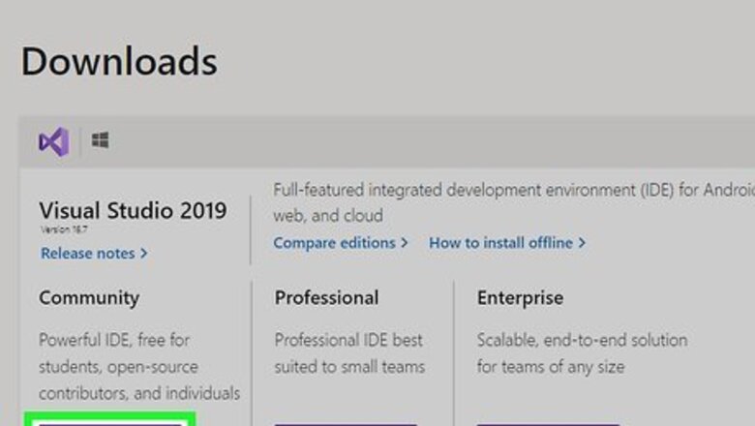Click the Visual Studio 2019 heading
This screenshot has height=426, width=755.
coord(133,210)
